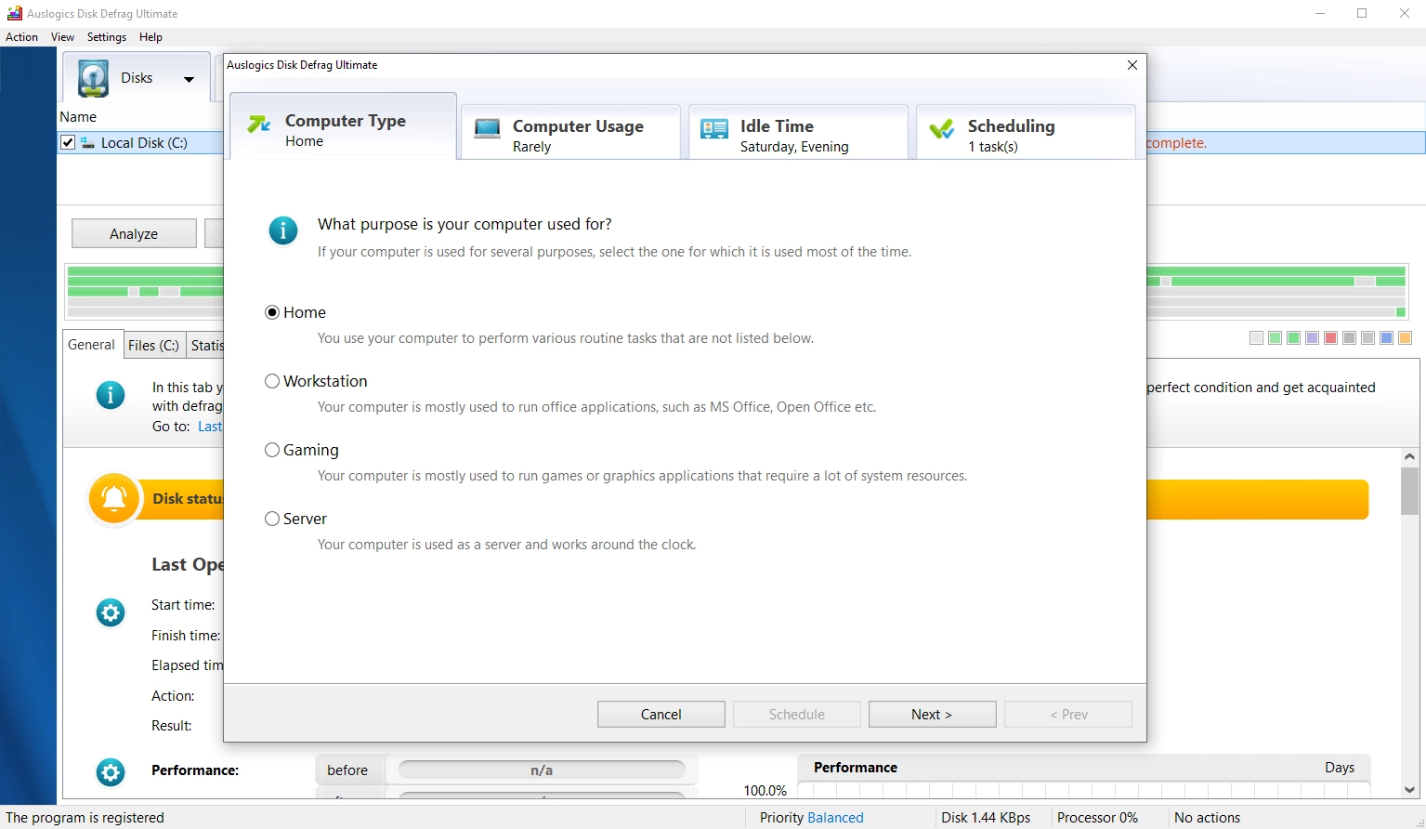Click the purple legend color swatch
This screenshot has height=829, width=1426.
[1313, 337]
